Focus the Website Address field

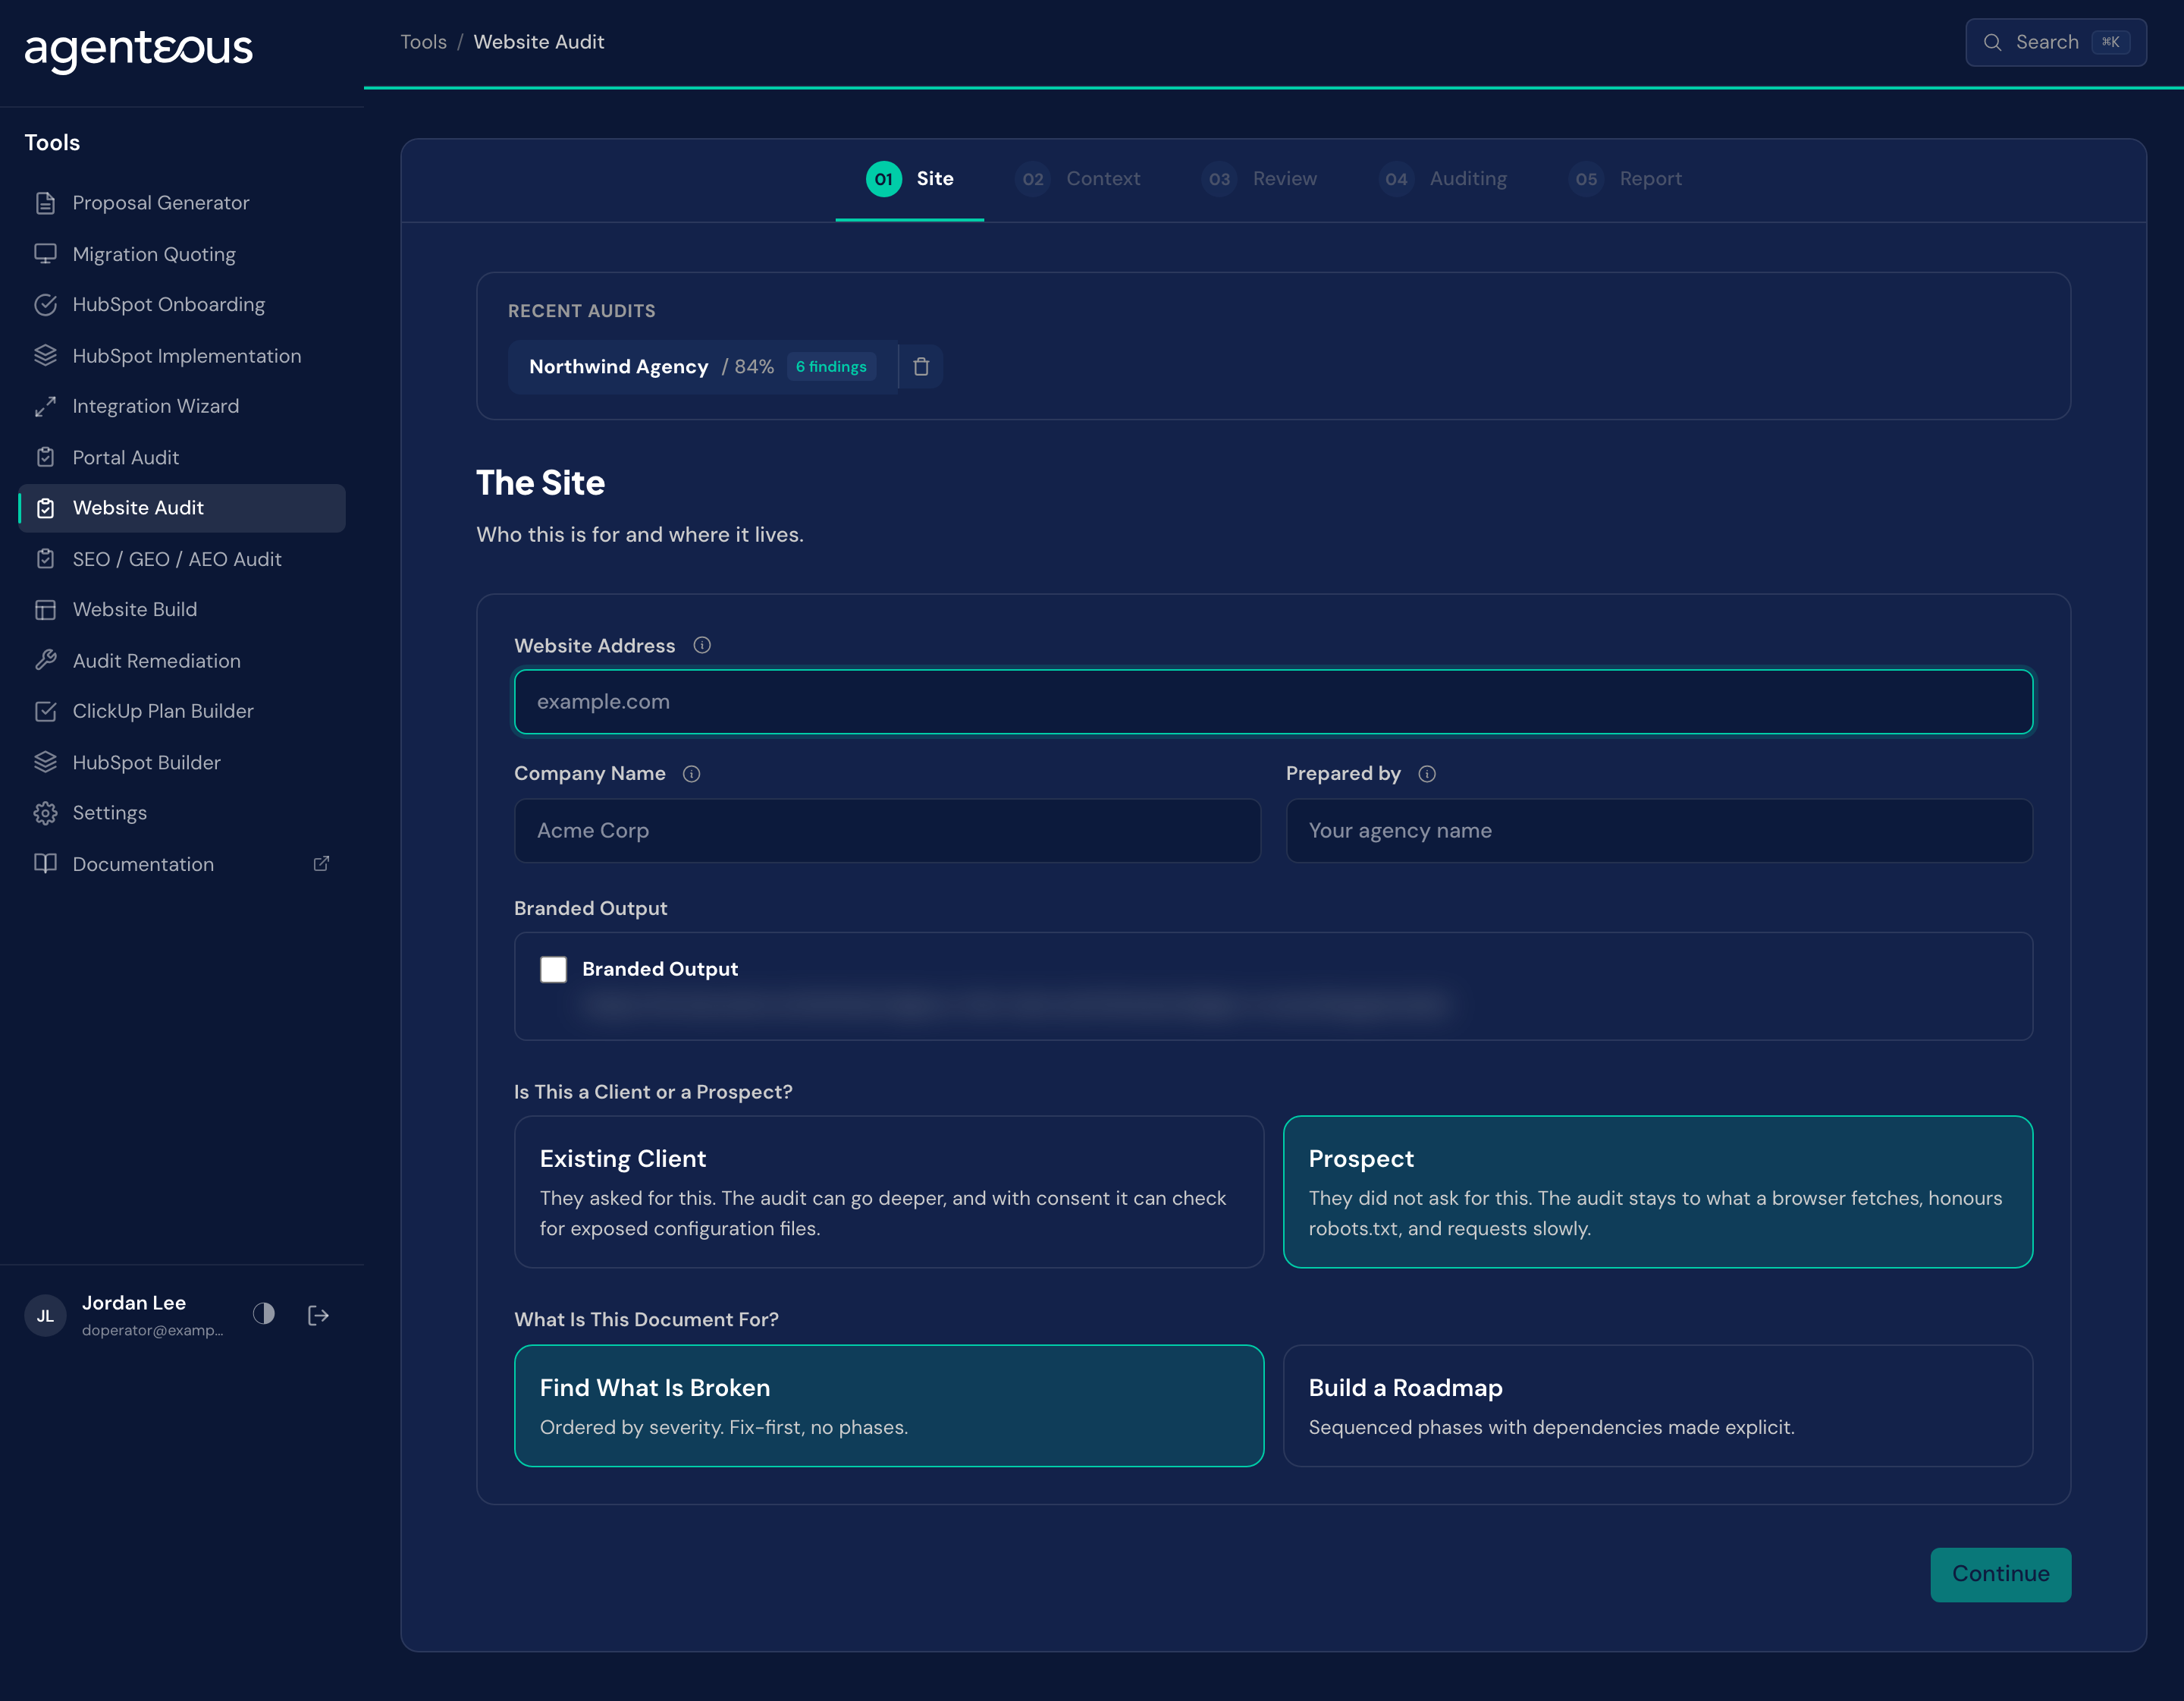1273,701
